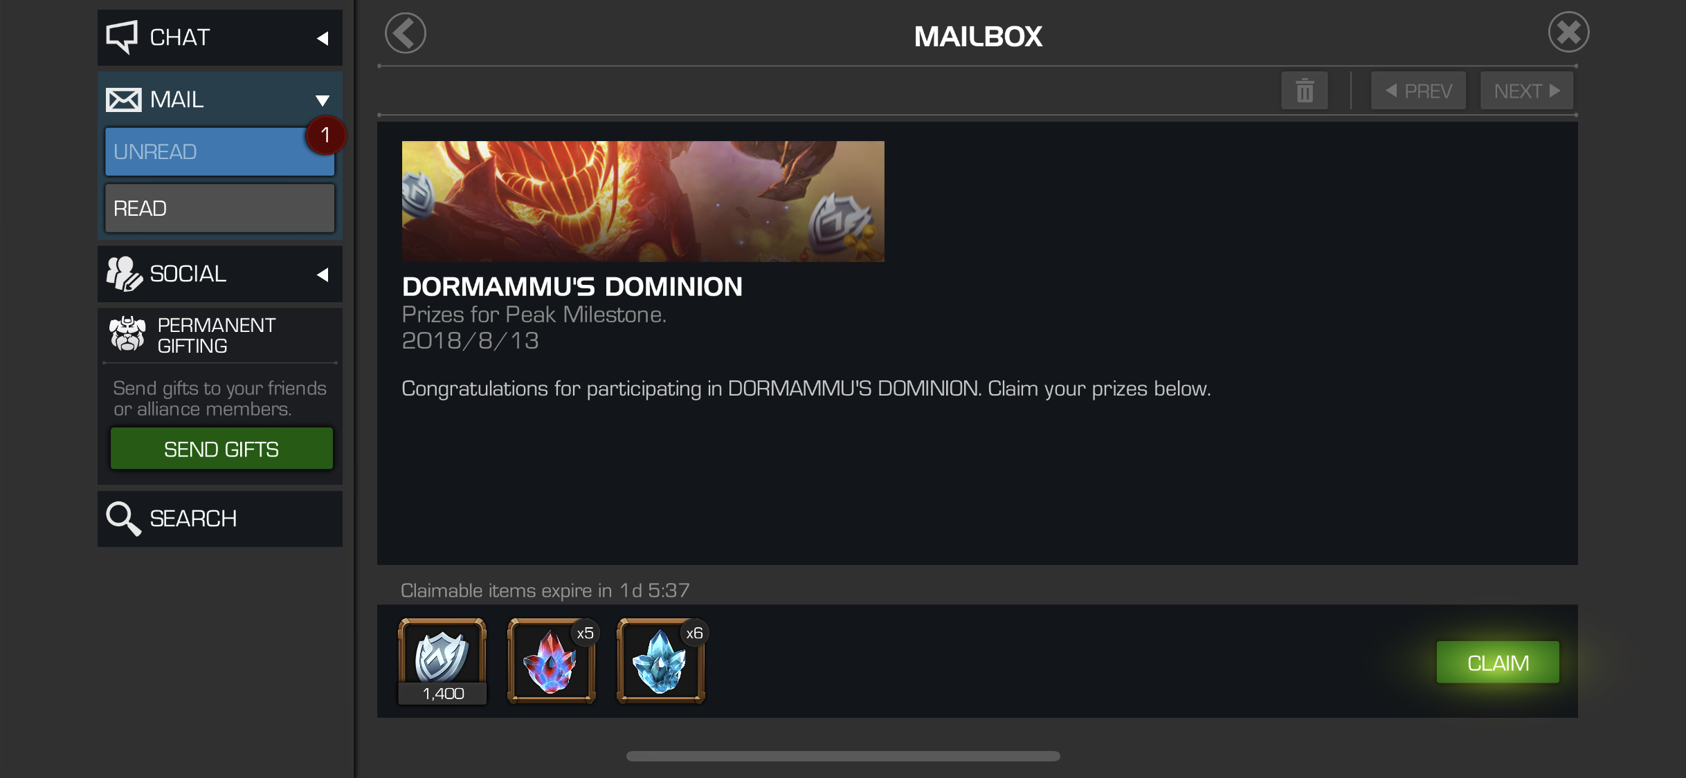The width and height of the screenshot is (1686, 778).
Task: Delete this mail with the trash icon
Action: [1305, 91]
